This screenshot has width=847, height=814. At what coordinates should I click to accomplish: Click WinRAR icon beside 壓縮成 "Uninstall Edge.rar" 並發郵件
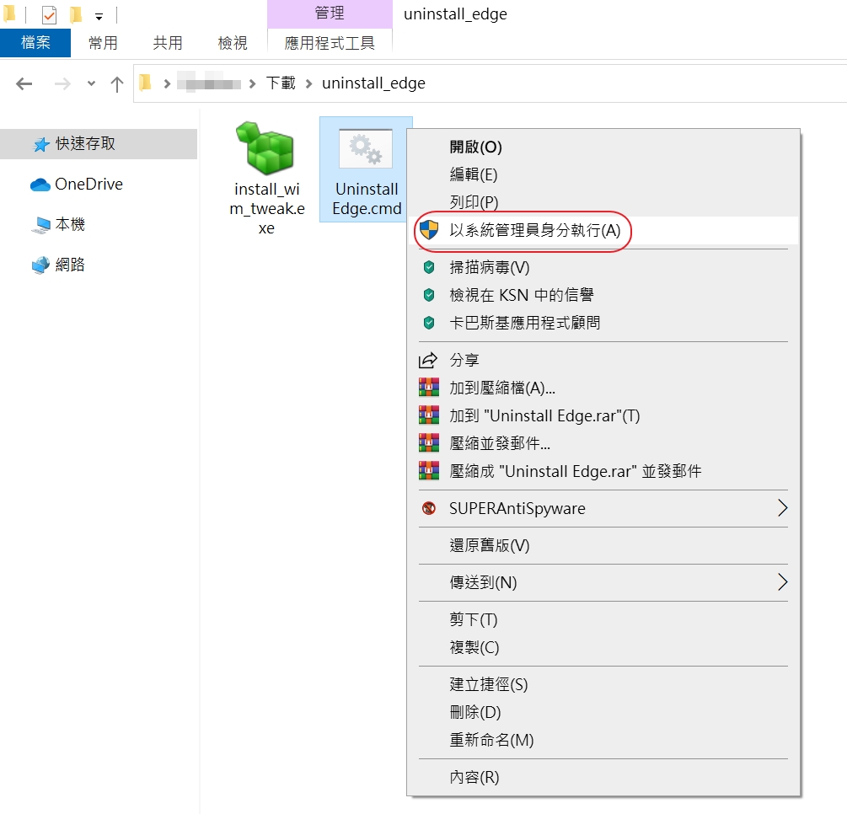[x=429, y=471]
